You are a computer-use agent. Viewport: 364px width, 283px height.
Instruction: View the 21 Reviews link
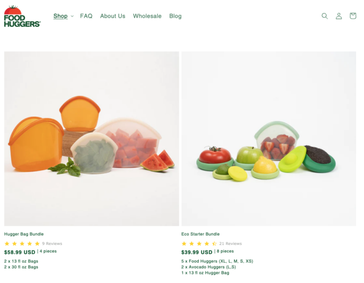[230, 243]
